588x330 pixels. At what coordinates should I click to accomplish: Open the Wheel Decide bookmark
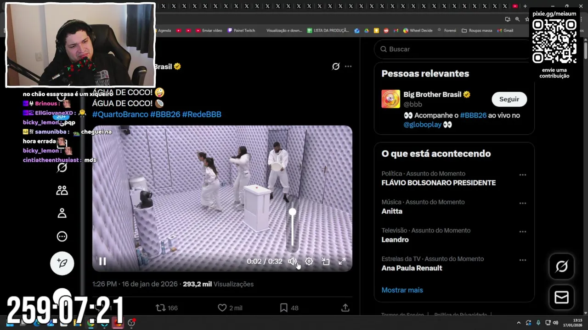point(418,31)
